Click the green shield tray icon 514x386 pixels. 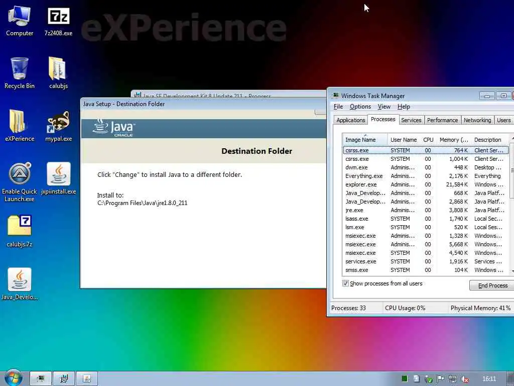pyautogui.click(x=429, y=379)
